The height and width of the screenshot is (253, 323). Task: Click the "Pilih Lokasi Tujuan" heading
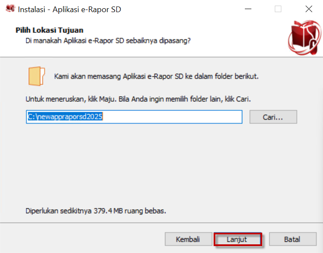49,30
